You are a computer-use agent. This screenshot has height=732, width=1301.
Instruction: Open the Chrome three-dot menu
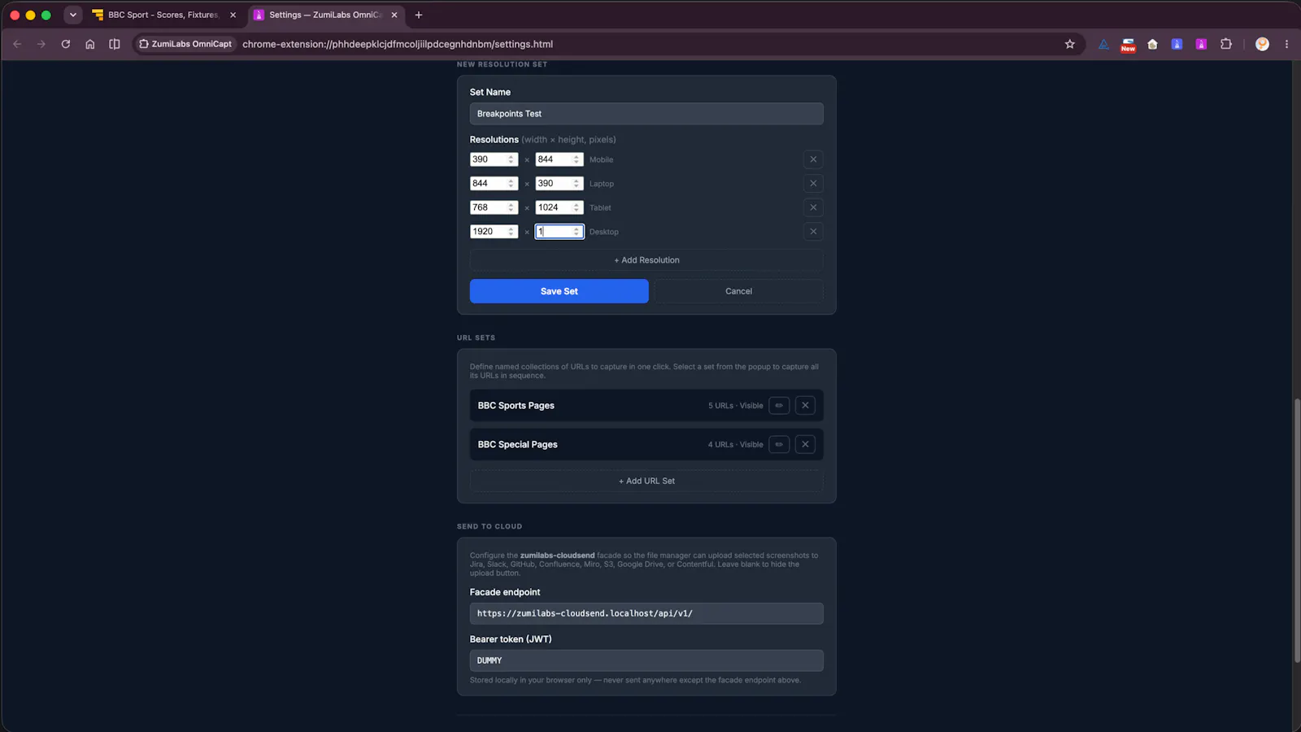tap(1286, 44)
